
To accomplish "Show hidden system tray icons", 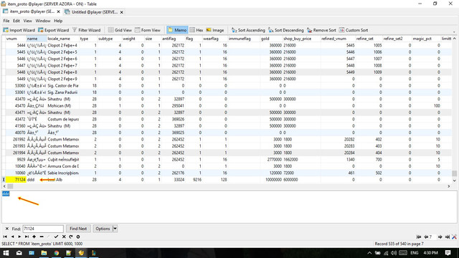I will pyautogui.click(x=369, y=253).
